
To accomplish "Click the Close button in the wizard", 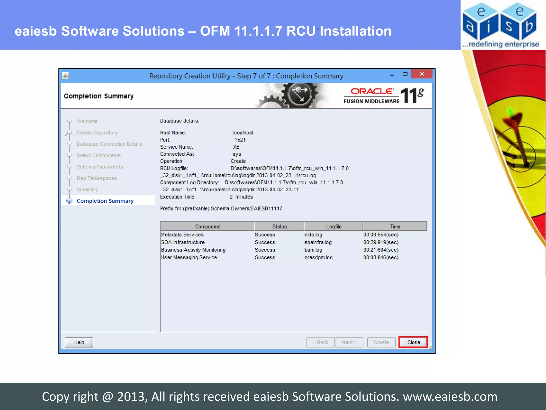I will tap(413, 342).
